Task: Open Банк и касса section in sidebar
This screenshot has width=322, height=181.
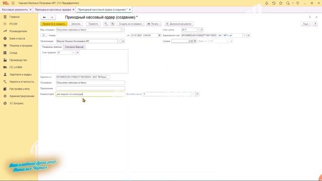Action: click(x=17, y=38)
